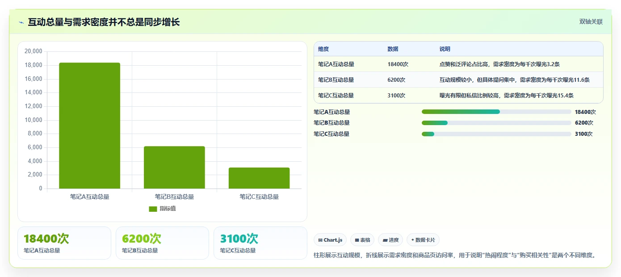Screen dimensions: 621x277
Task: Select the Chart.js tag chip
Action: coord(330,240)
